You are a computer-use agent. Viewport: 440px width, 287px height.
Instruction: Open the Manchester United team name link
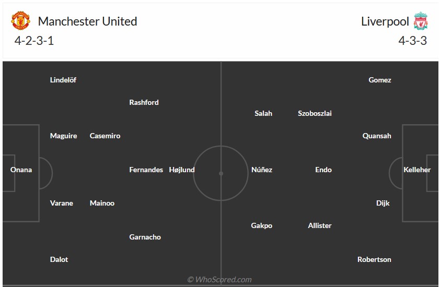87,21
